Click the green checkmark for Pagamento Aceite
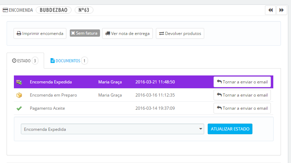 19,108
